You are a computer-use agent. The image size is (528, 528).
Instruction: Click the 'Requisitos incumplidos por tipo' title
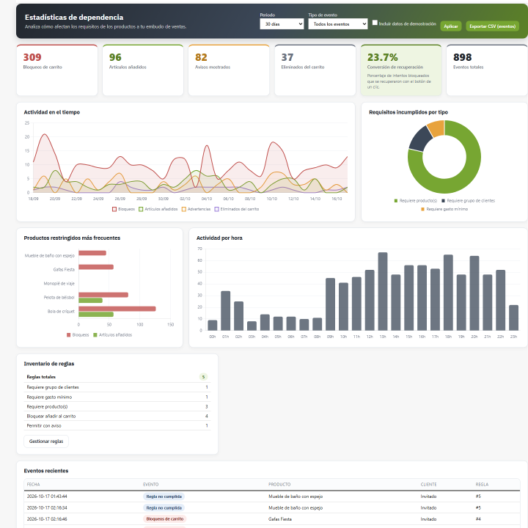(408, 112)
